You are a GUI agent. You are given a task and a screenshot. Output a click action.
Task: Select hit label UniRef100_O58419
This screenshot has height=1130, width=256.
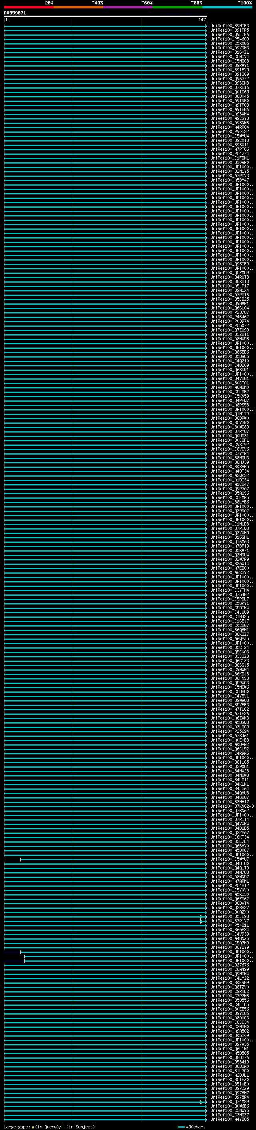tap(230, 1062)
